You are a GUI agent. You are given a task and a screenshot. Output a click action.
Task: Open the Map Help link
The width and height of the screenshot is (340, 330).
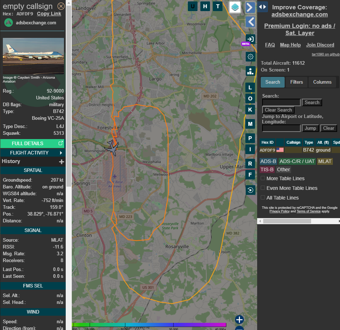point(290,45)
